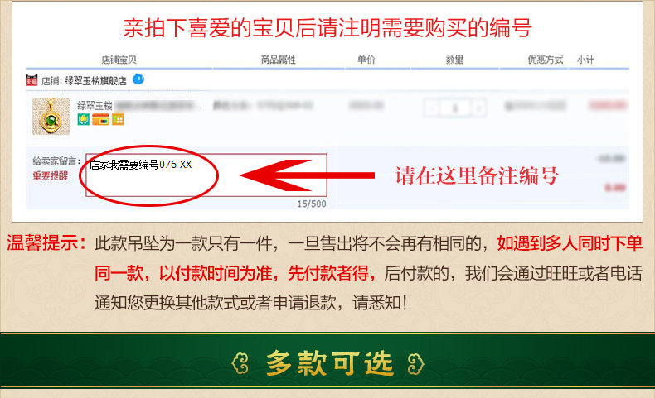Click the orange credit card badge icon
655x398 pixels.
[100, 120]
